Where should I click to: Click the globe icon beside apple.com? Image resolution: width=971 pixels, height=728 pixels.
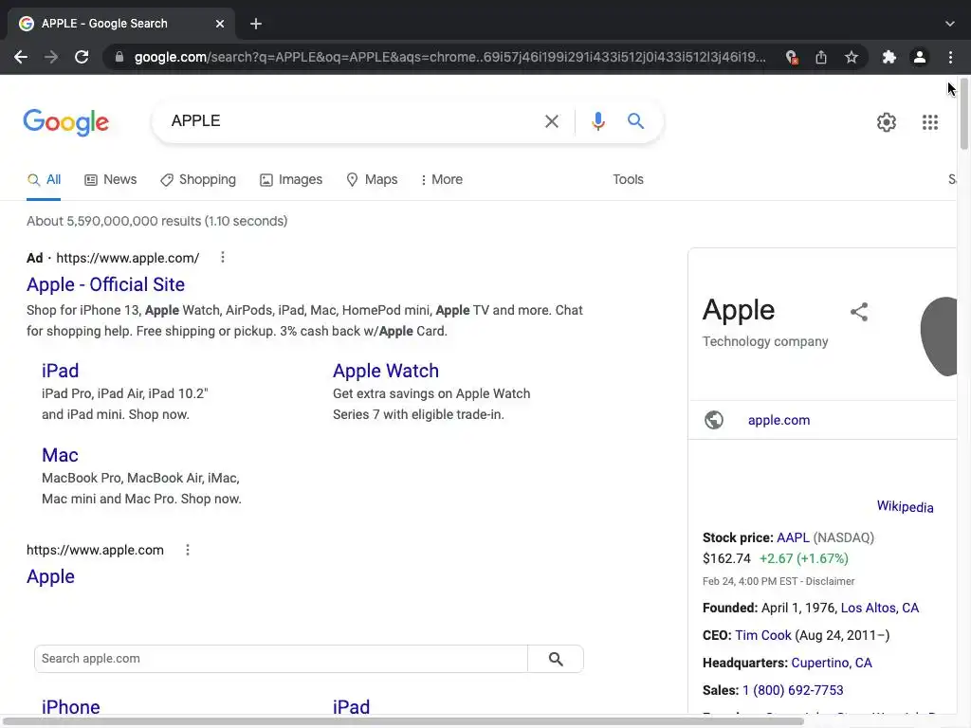713,420
